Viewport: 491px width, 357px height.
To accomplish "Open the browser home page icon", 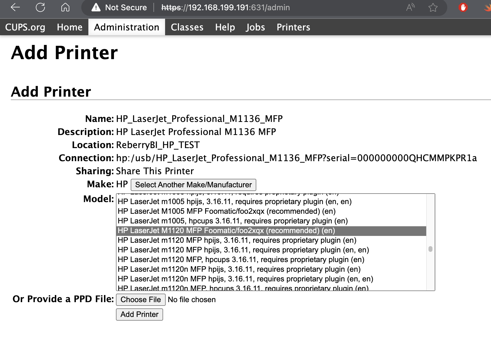I will pyautogui.click(x=65, y=7).
